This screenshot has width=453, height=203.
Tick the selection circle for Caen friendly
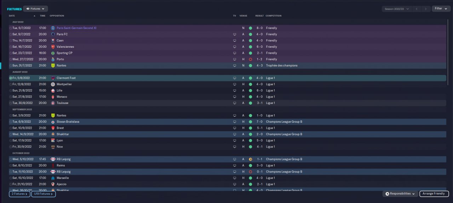(11, 41)
